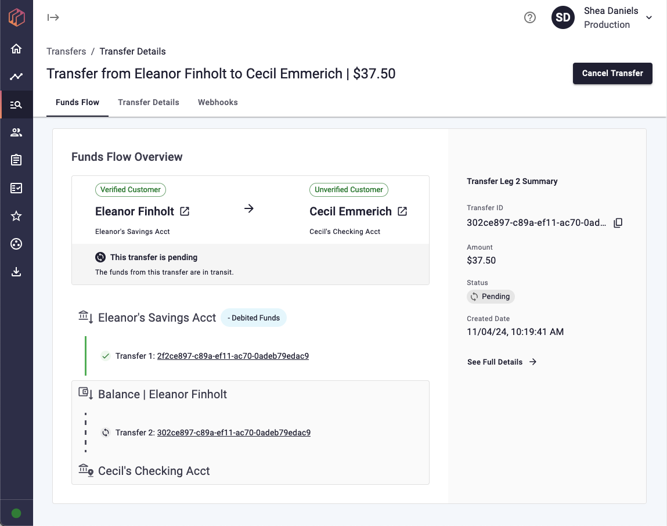Click "Cecil's Checking Acct" under customer name
The image size is (667, 526).
pos(345,232)
